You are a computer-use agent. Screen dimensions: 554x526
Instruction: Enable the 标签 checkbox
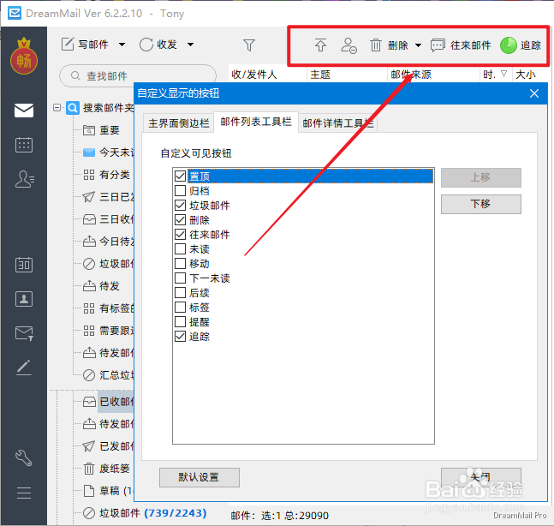pyautogui.click(x=180, y=308)
